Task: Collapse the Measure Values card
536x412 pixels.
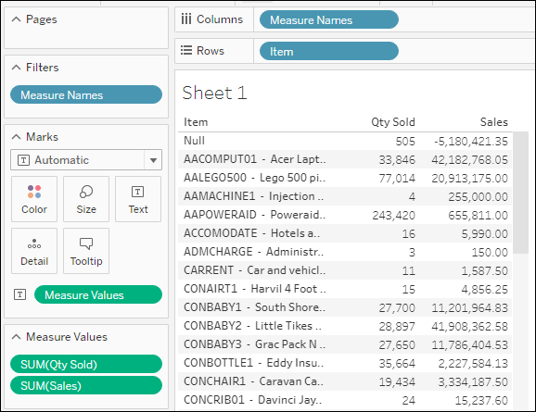Action: (16, 337)
